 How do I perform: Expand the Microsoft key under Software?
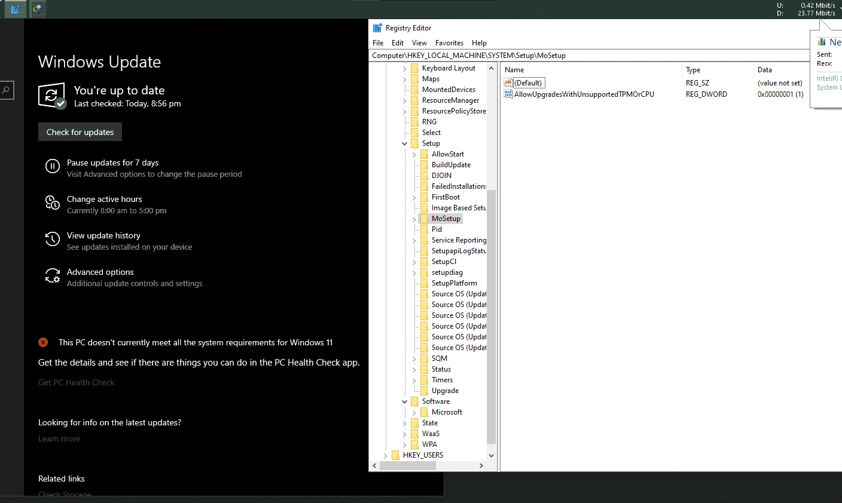(414, 412)
